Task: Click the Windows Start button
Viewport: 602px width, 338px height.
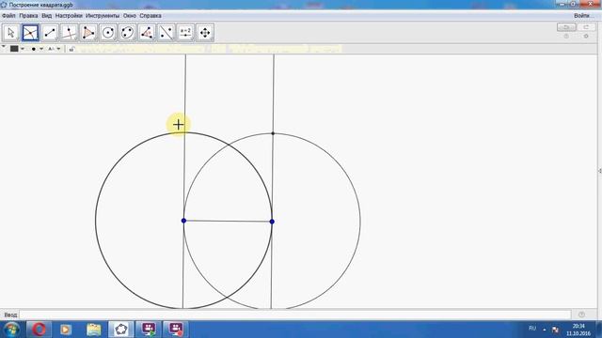Action: 11,330
